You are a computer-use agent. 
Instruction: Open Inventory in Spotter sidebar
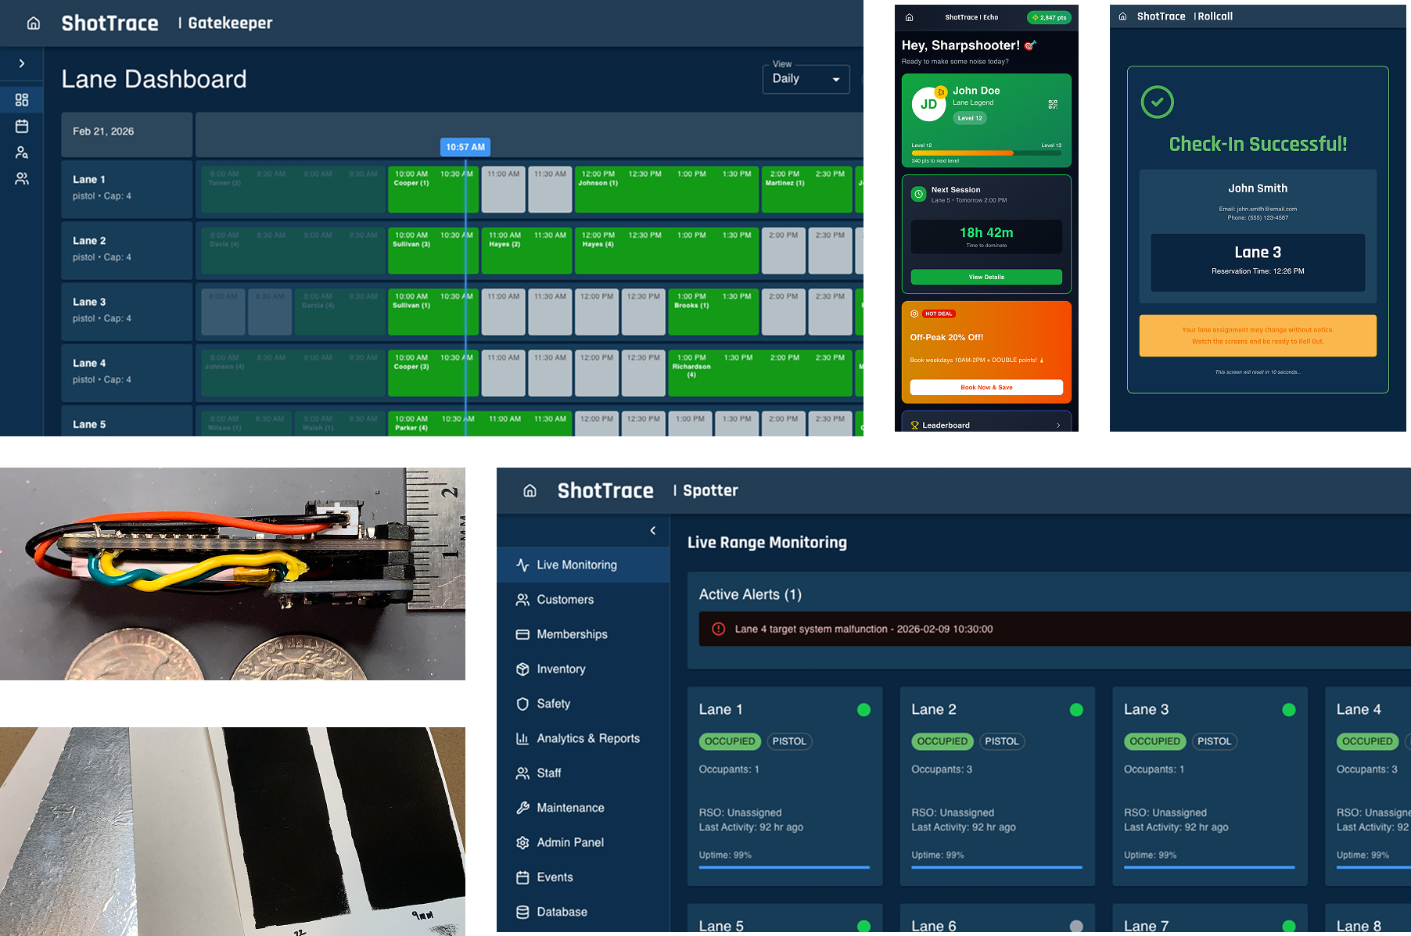click(x=583, y=669)
